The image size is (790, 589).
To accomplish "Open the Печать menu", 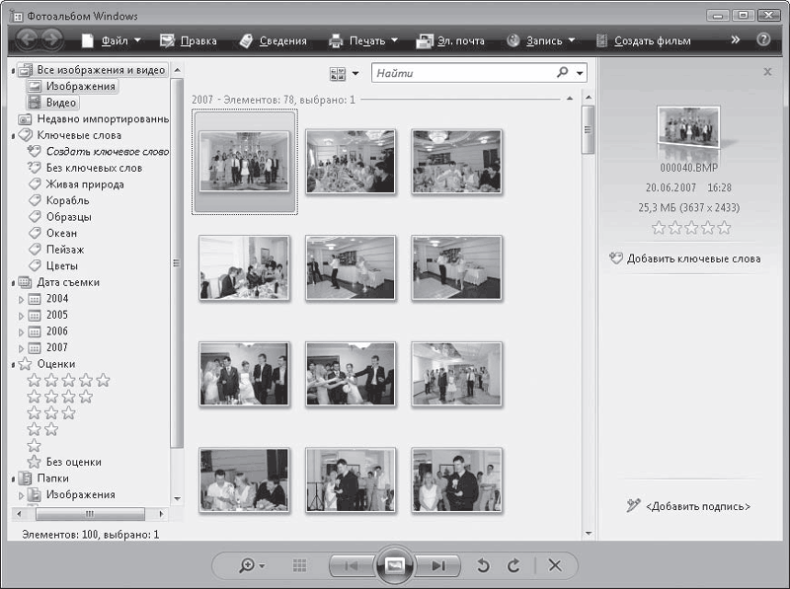I will coord(363,40).
